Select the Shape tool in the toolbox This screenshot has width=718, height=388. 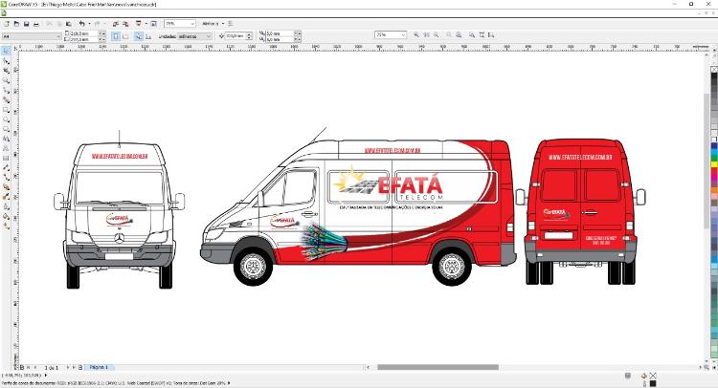[x=6, y=61]
